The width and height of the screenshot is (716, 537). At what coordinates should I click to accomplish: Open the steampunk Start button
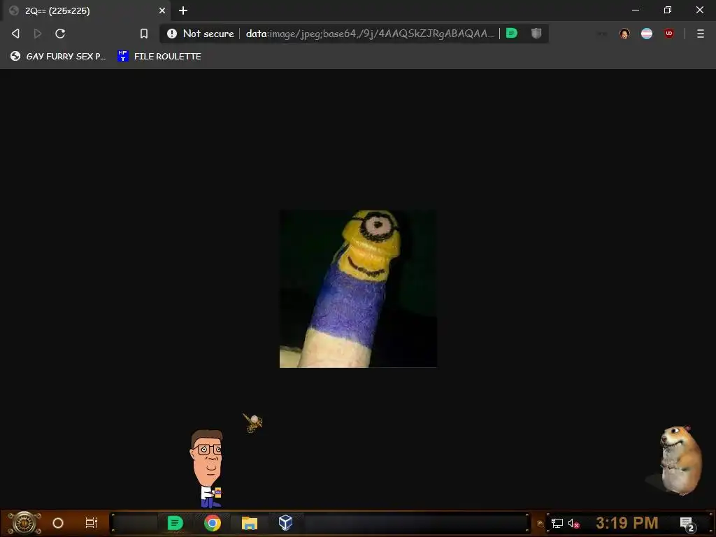tap(24, 523)
